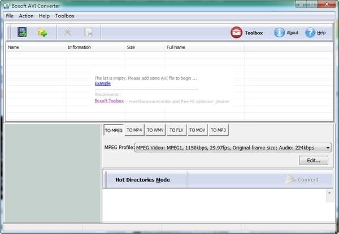Open the Boxoft Toolbox link
339x234 pixels.
point(109,101)
